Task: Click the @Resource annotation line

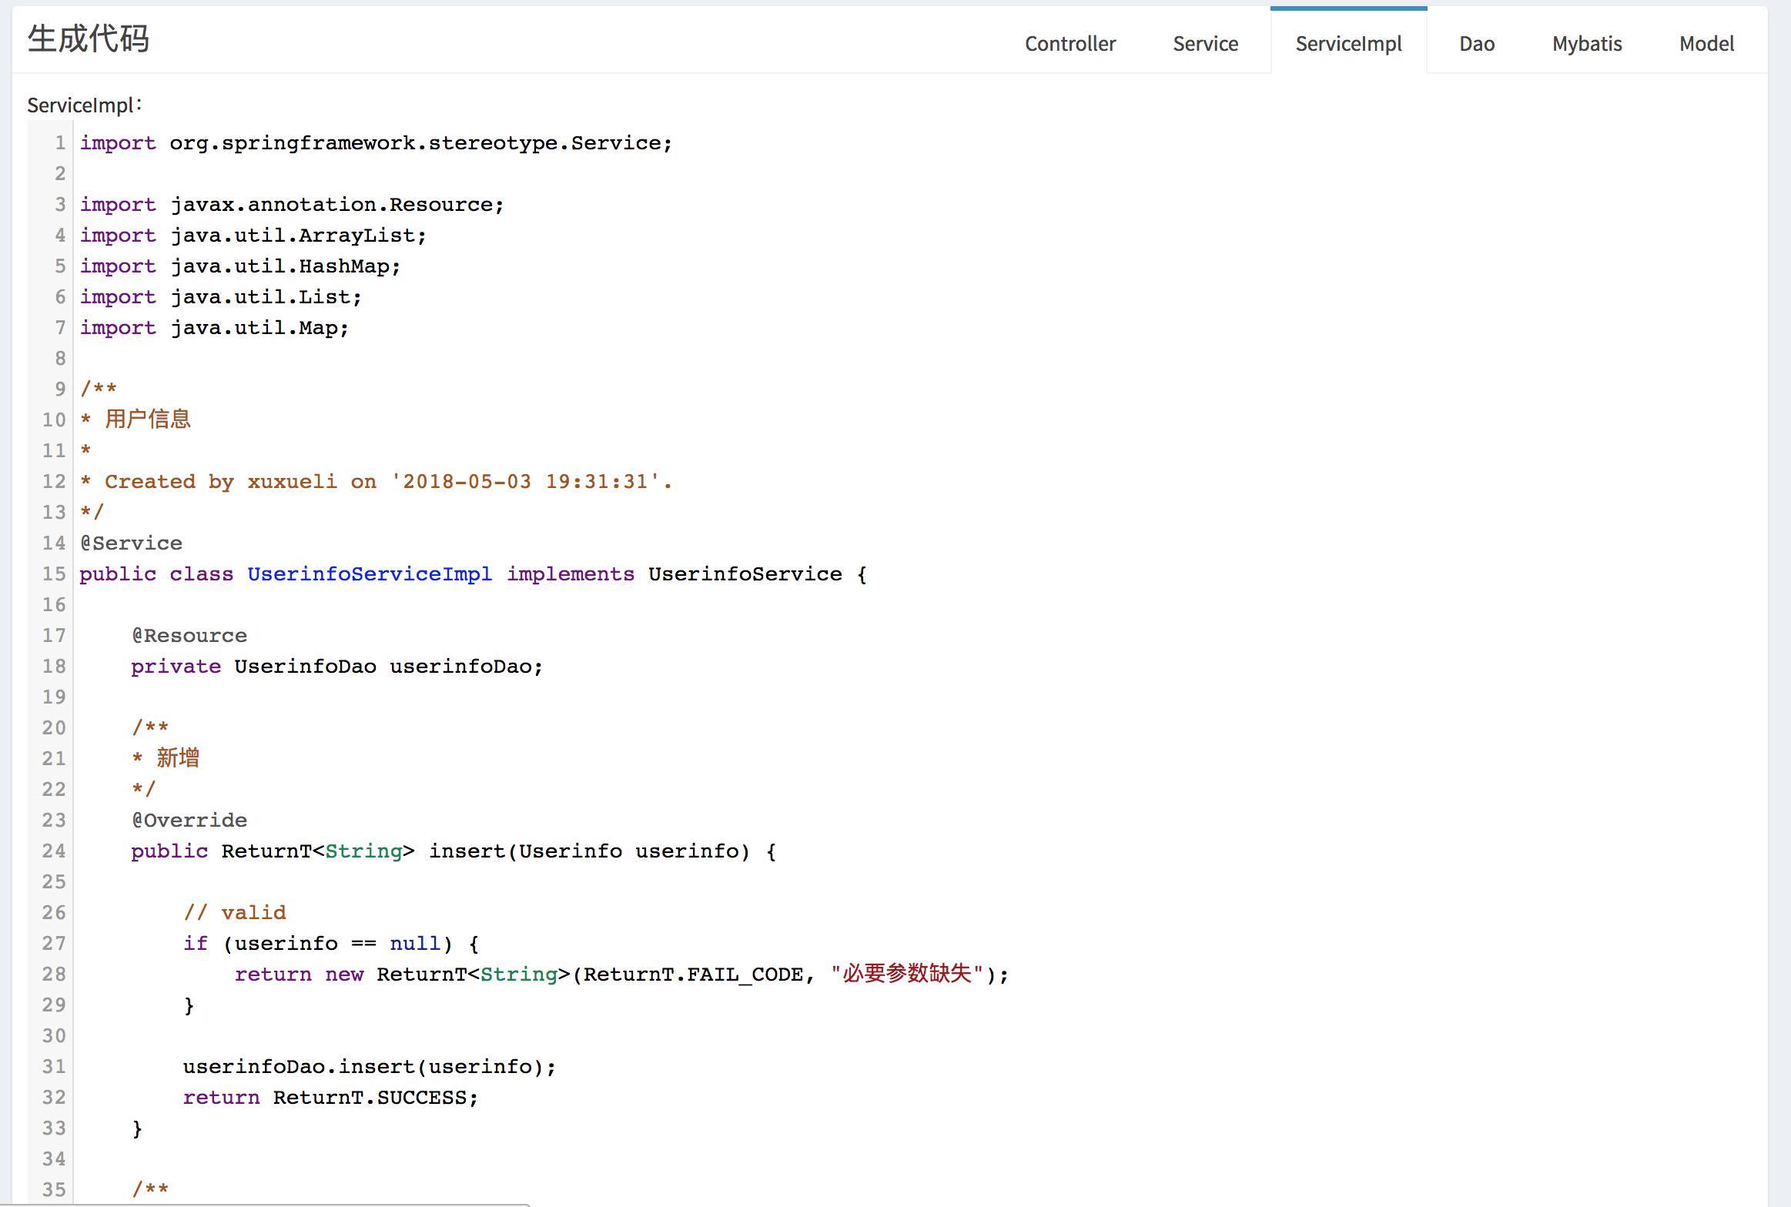Action: 189,636
